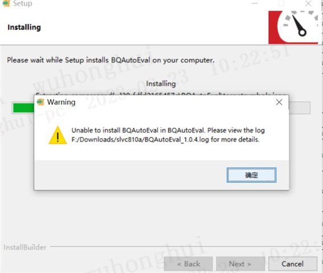Close the Warning dialog with X
This screenshot has width=323, height=273.
[279, 102]
